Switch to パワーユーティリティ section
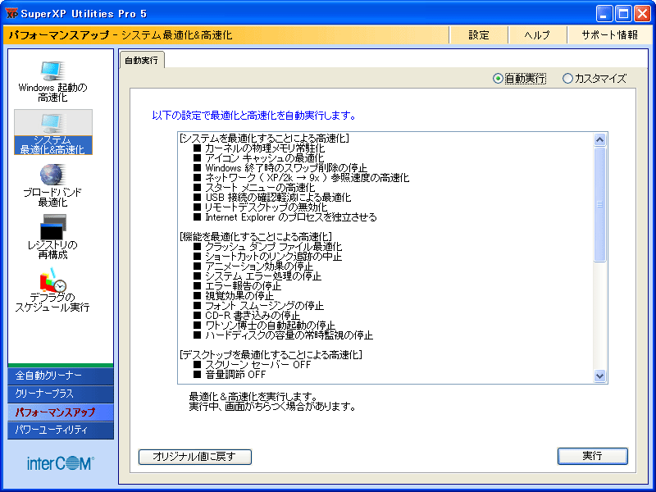Viewport: 656px width, 492px height. pyautogui.click(x=61, y=430)
